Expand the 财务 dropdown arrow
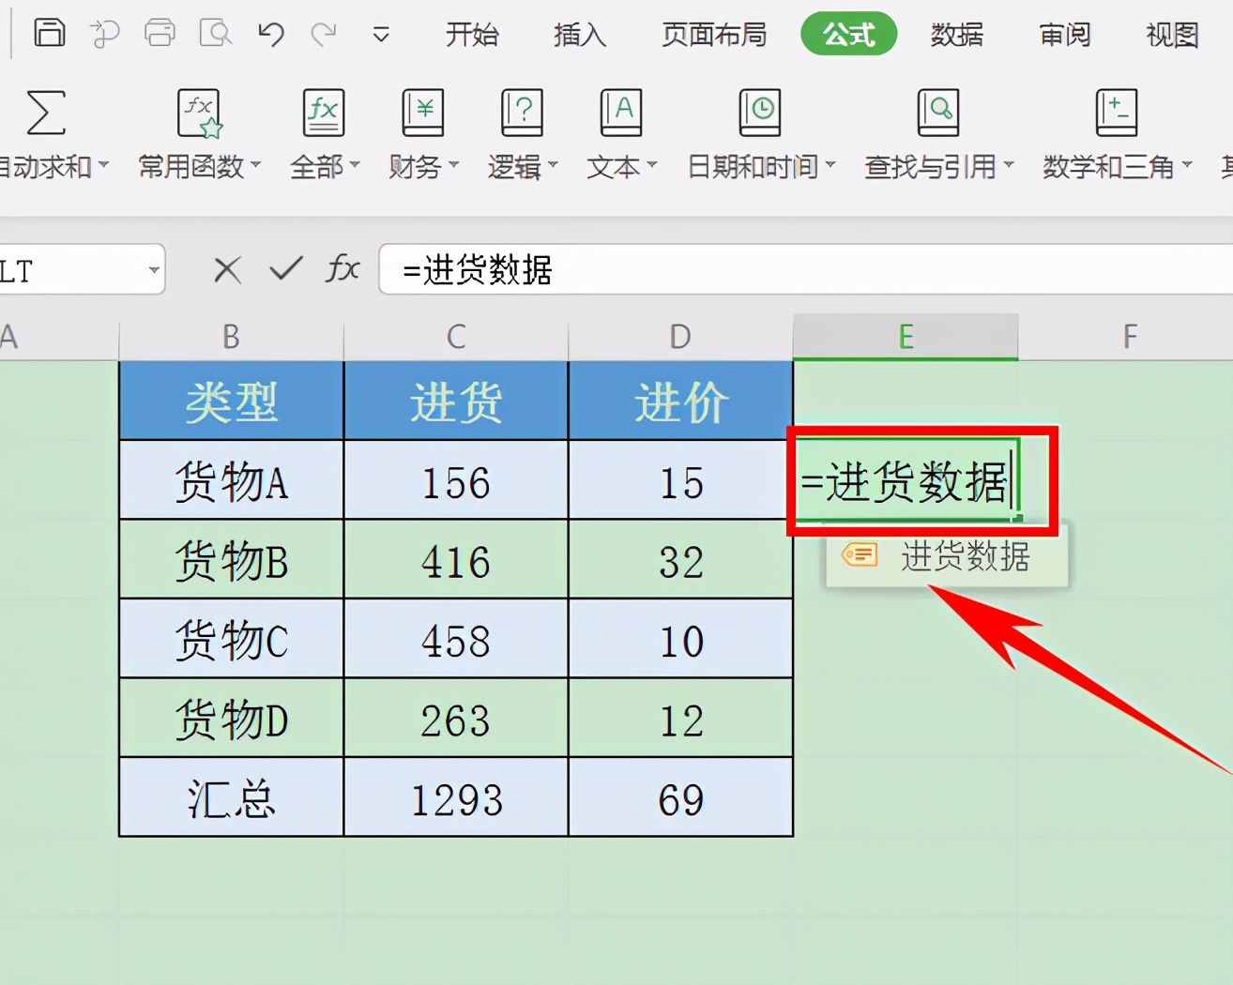Screen dimensions: 1233x985 point(453,166)
